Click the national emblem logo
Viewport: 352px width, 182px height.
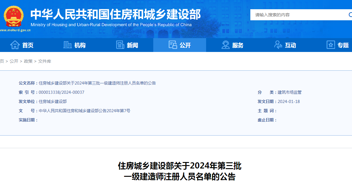(x=14, y=16)
